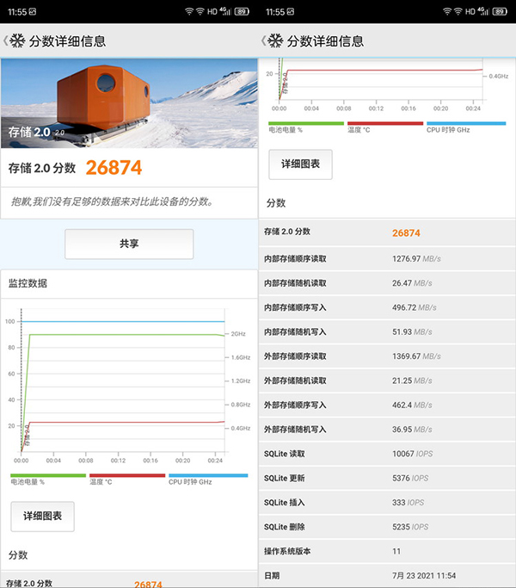516x588 pixels.
Task: Tap the battery indicator in the left status bar
Action: pos(242,11)
